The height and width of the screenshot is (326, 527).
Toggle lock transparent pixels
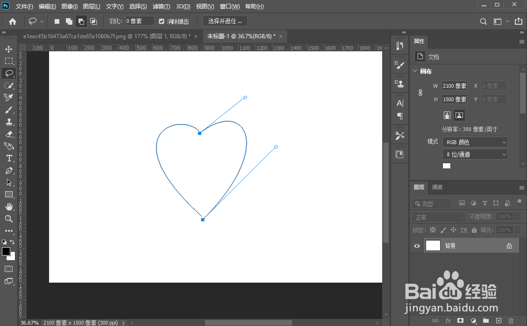[x=433, y=230]
